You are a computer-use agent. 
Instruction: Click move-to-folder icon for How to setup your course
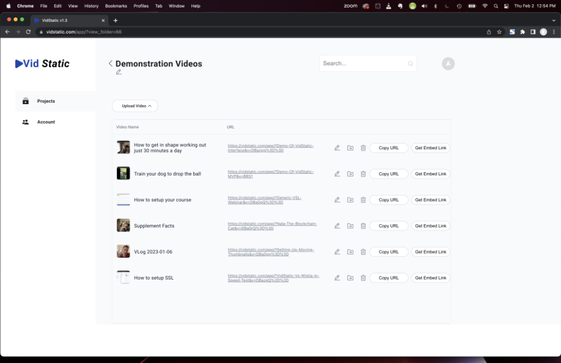(350, 200)
